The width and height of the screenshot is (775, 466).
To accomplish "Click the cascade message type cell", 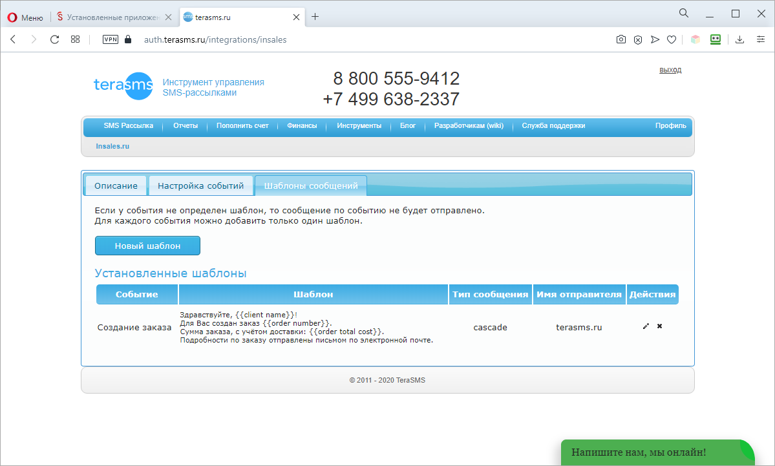I will coord(491,327).
